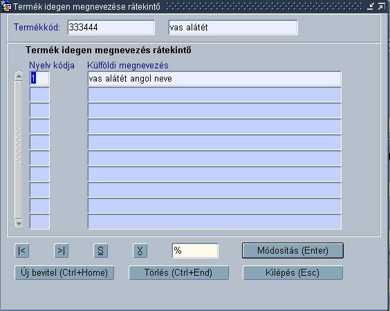Click the scrollbar down arrow
This screenshot has height=311, width=390.
tap(19, 223)
